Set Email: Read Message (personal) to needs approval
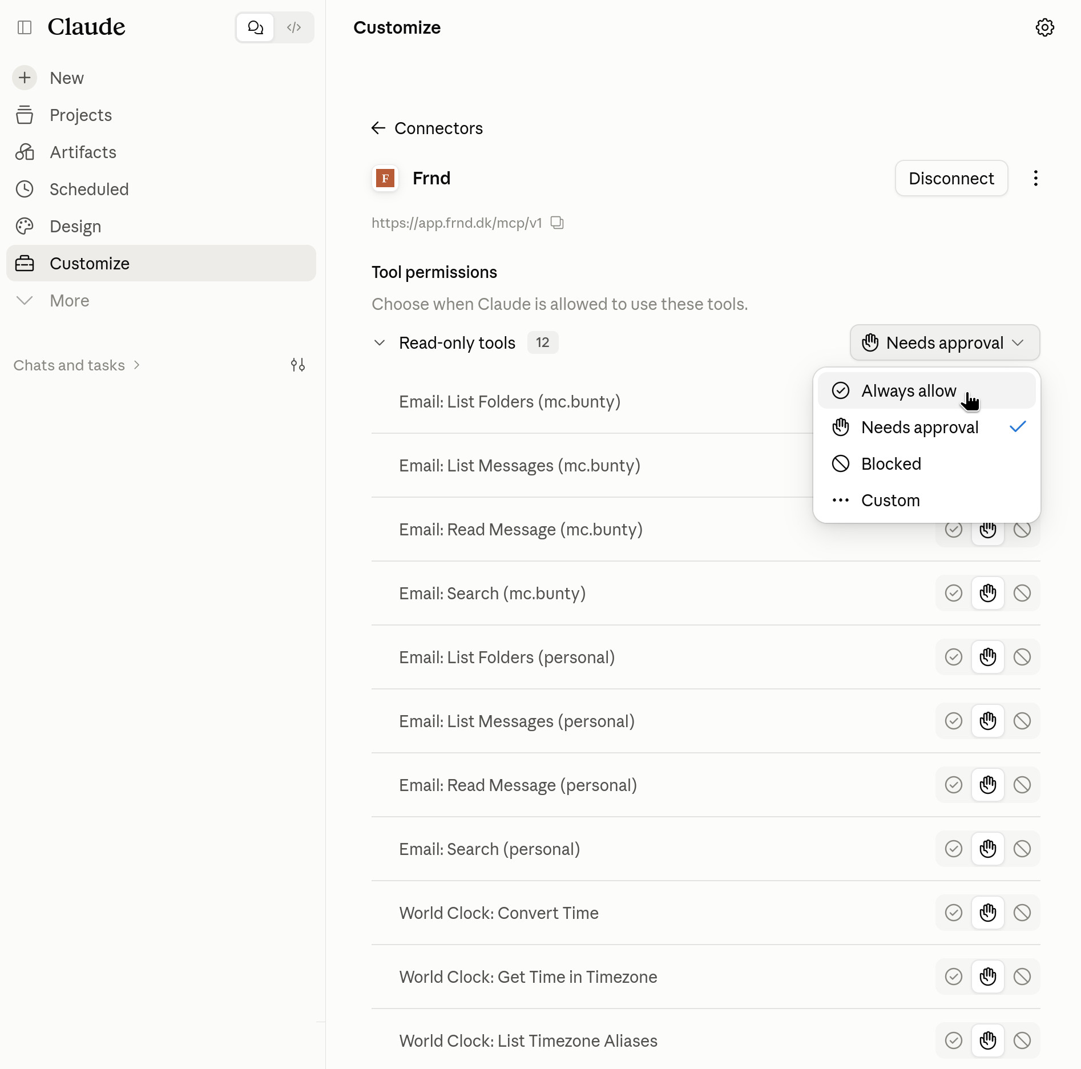 [987, 785]
